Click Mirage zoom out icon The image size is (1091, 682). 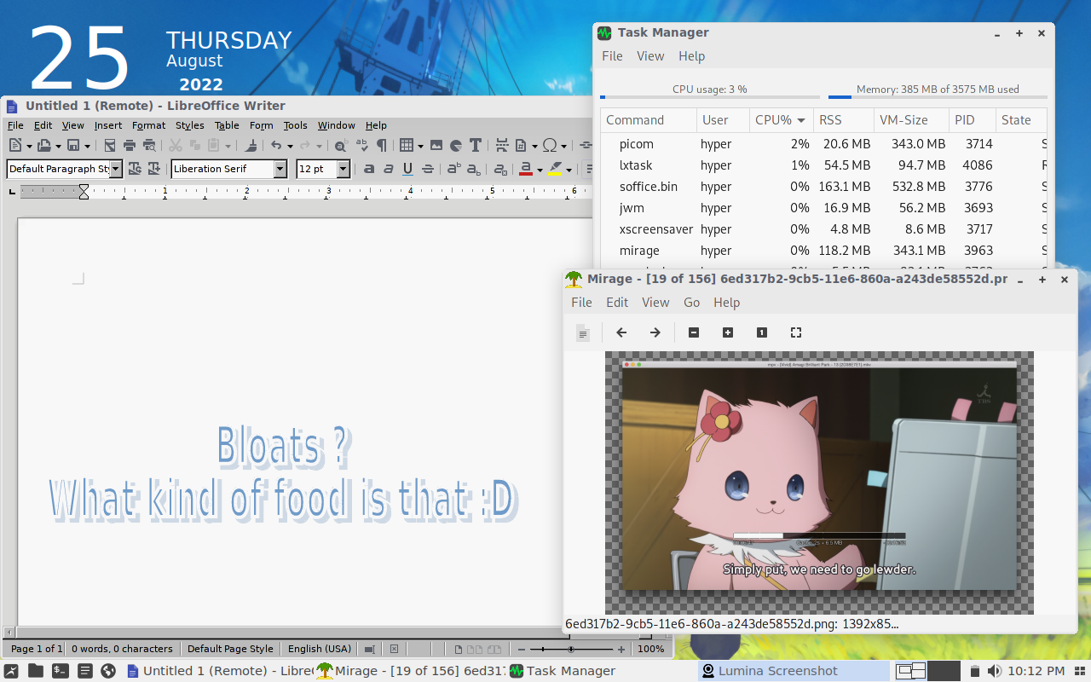(x=694, y=332)
